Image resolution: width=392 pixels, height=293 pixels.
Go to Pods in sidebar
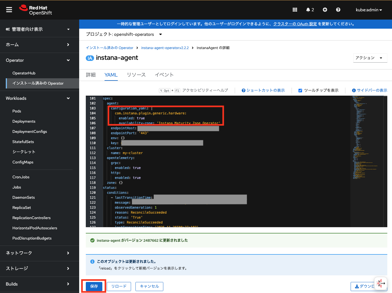pyautogui.click(x=17, y=111)
